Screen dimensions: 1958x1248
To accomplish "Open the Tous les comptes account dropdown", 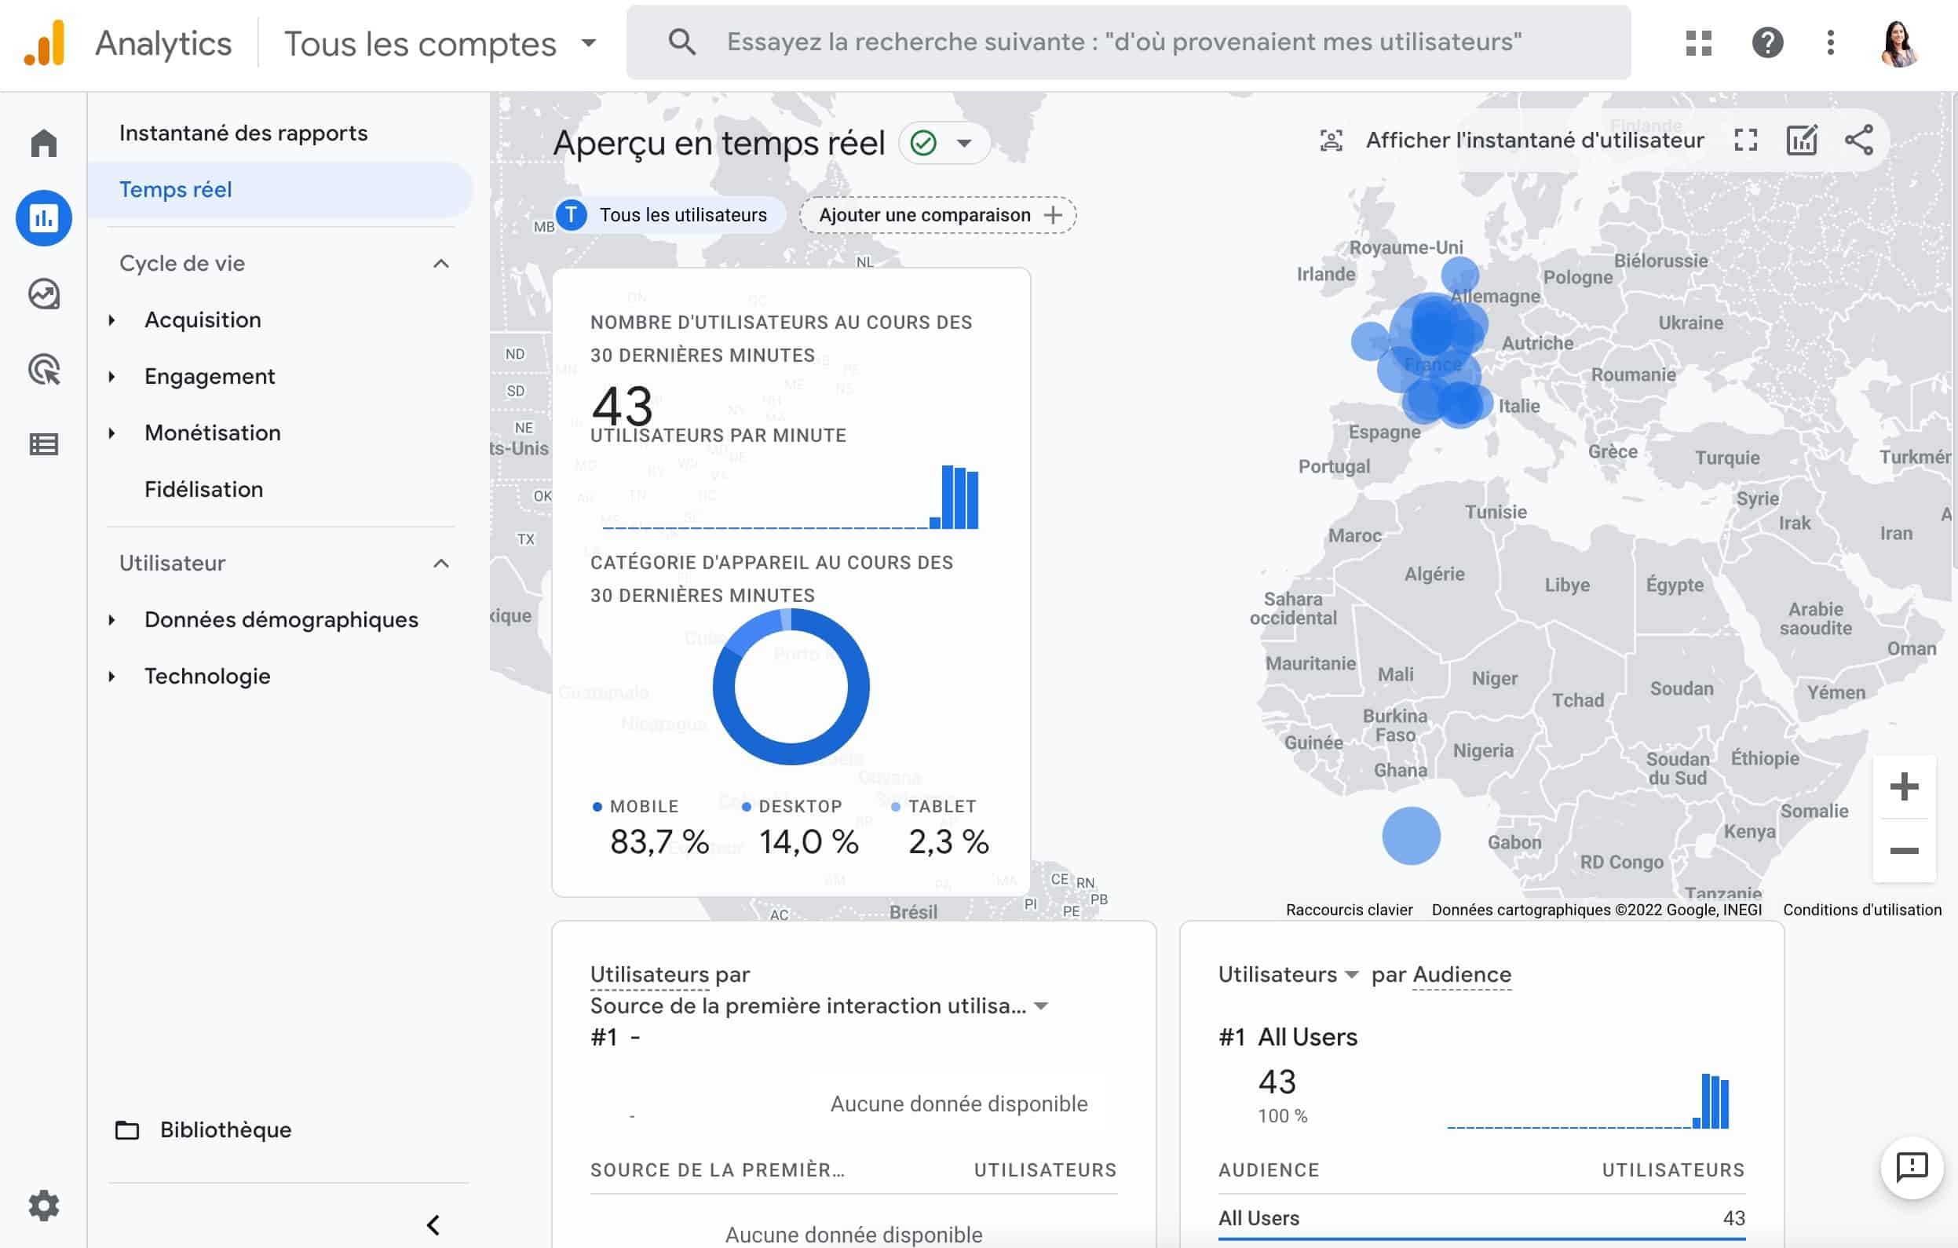I will pos(440,43).
